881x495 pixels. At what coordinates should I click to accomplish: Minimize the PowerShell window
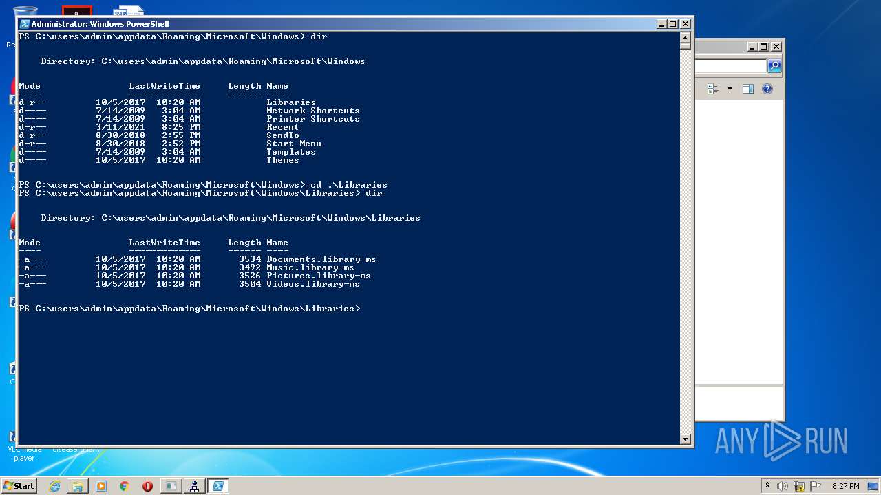click(x=661, y=24)
